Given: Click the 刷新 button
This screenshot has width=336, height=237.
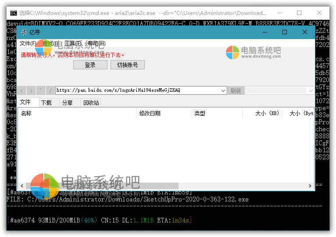Looking at the screenshot, I should (x=236, y=90).
